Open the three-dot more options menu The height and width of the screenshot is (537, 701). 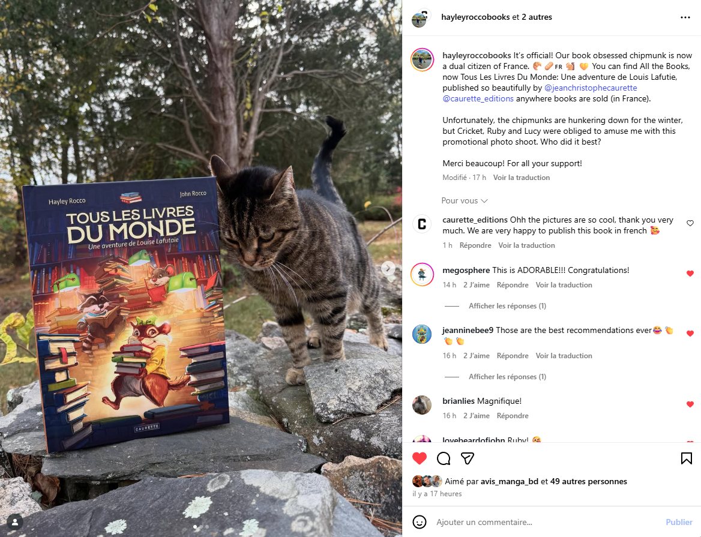click(685, 17)
